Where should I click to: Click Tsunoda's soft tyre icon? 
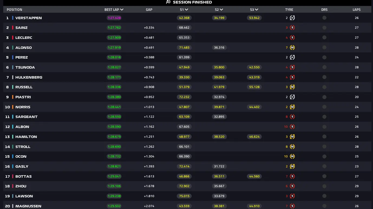(x=292, y=67)
